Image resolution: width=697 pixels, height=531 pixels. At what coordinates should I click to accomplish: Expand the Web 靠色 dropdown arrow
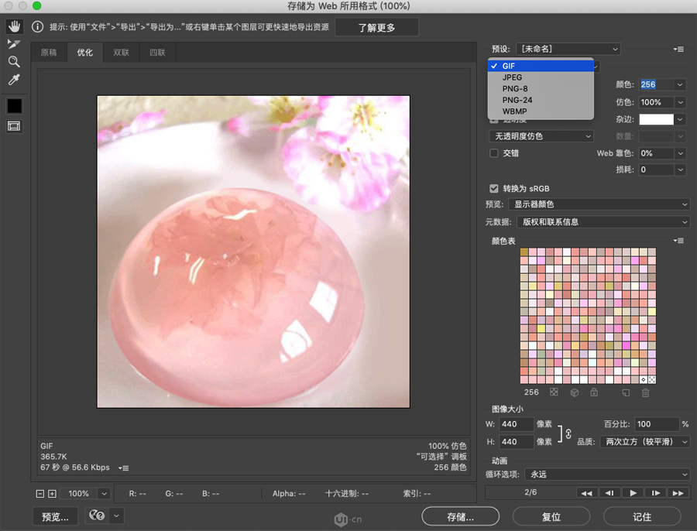(680, 153)
